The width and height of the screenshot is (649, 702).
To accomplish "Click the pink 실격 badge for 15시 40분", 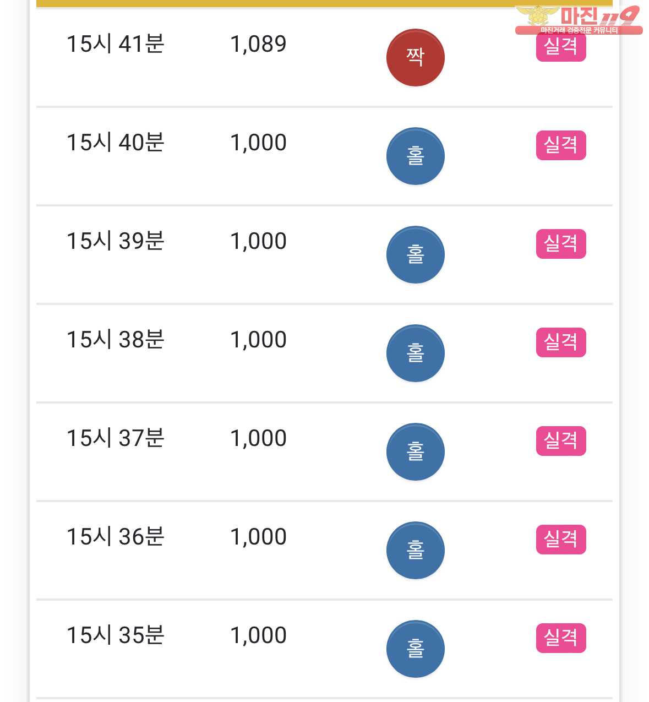I will [561, 145].
